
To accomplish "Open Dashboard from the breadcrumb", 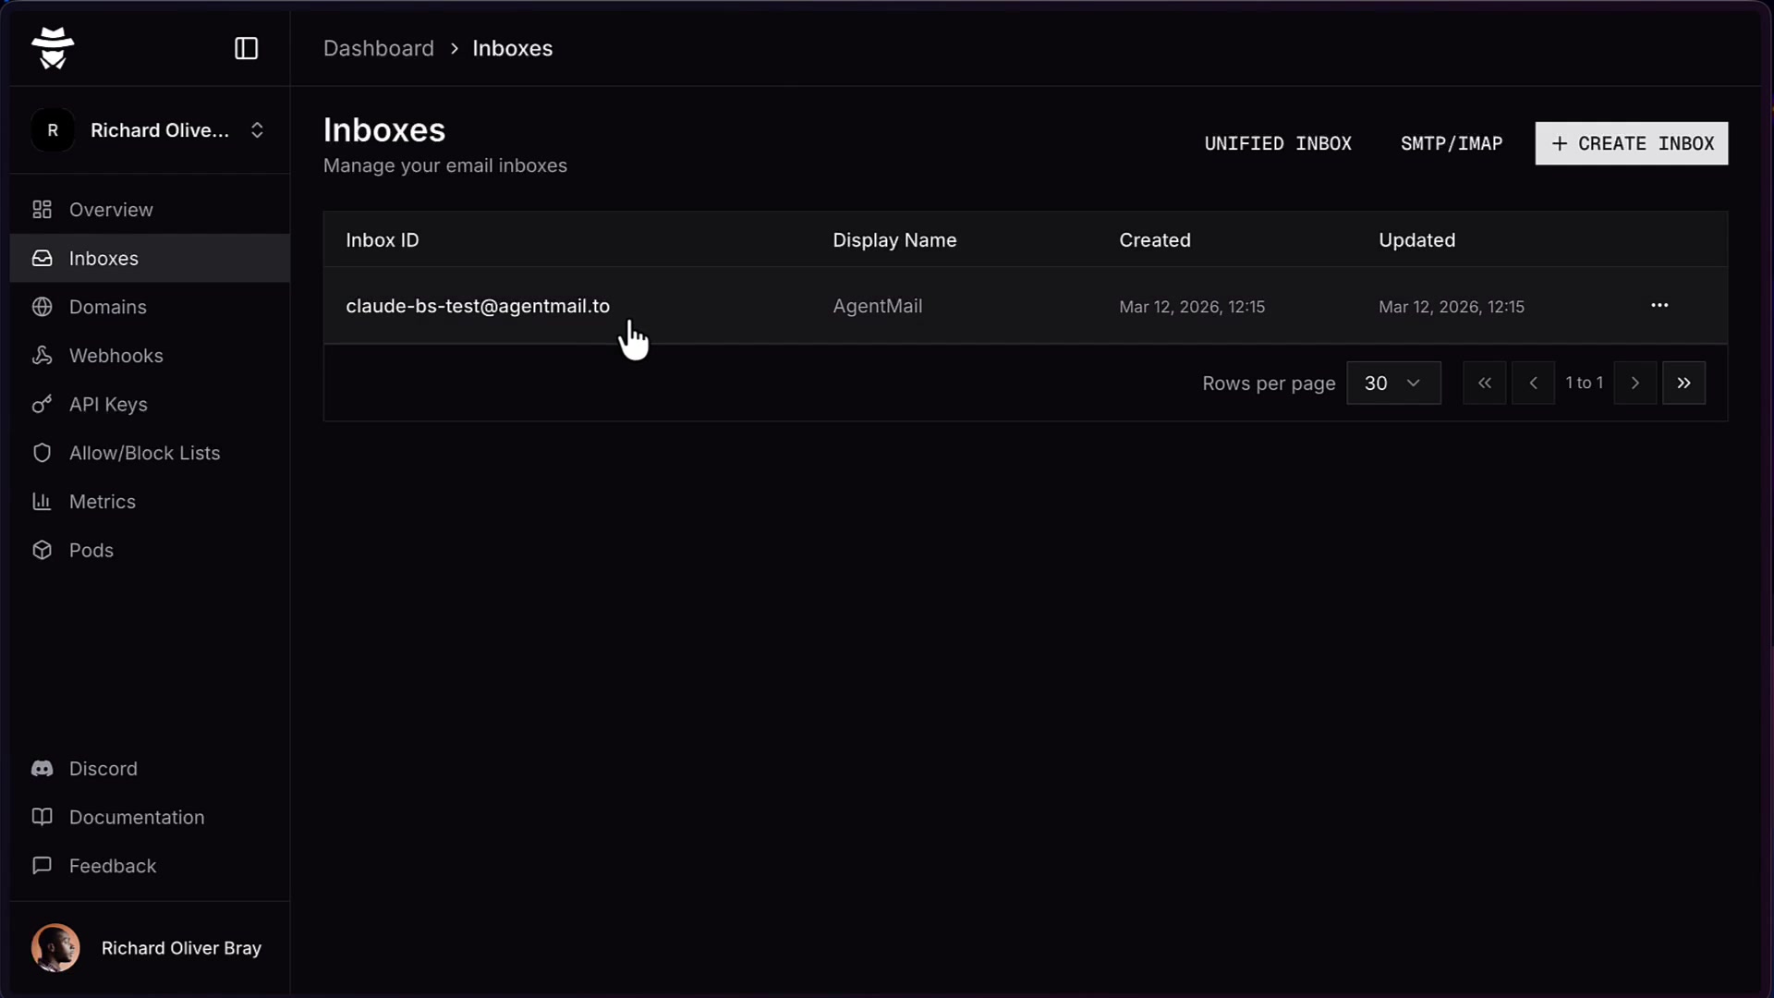I will click(x=378, y=48).
